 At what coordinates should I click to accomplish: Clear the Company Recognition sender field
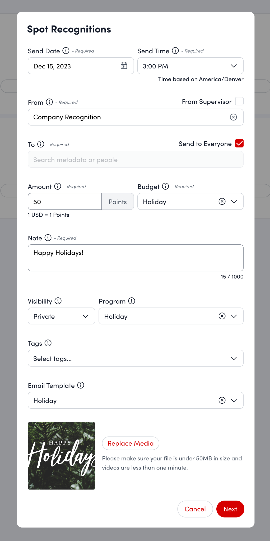233,117
